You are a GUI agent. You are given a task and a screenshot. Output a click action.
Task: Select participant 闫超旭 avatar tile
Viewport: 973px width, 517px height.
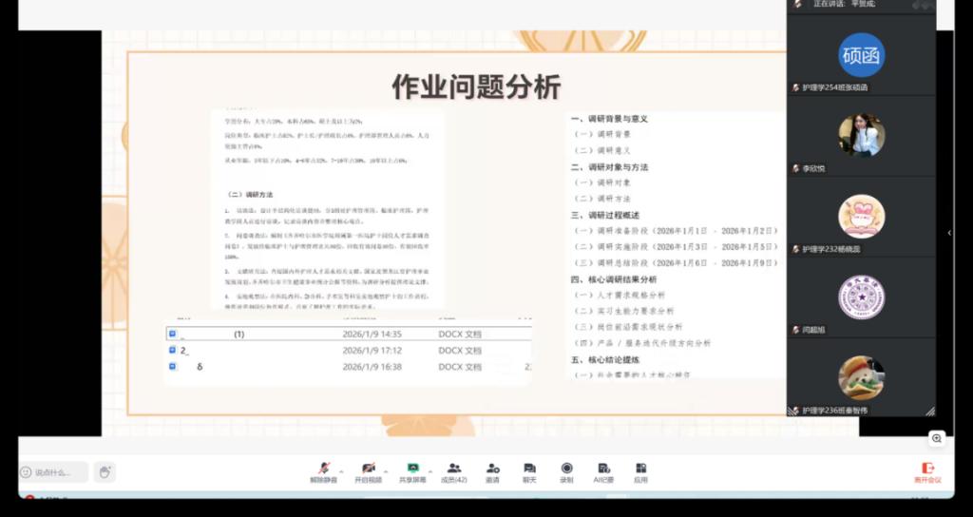pyautogui.click(x=861, y=297)
